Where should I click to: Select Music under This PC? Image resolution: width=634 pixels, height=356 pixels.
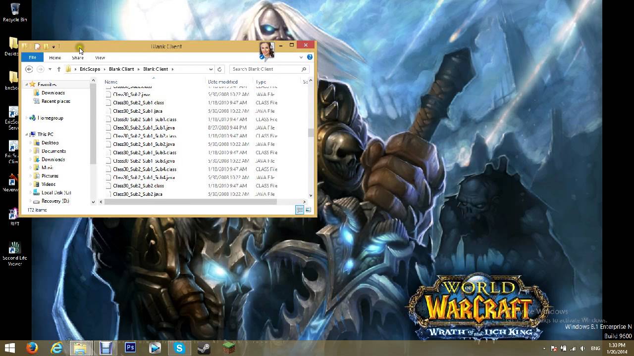[x=47, y=168]
